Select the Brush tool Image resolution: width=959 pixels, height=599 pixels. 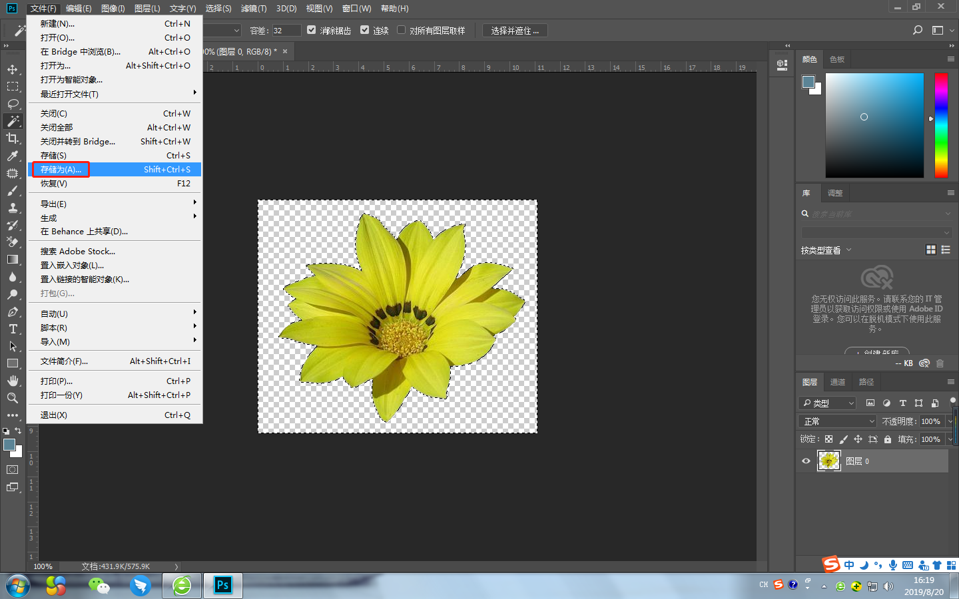(13, 190)
